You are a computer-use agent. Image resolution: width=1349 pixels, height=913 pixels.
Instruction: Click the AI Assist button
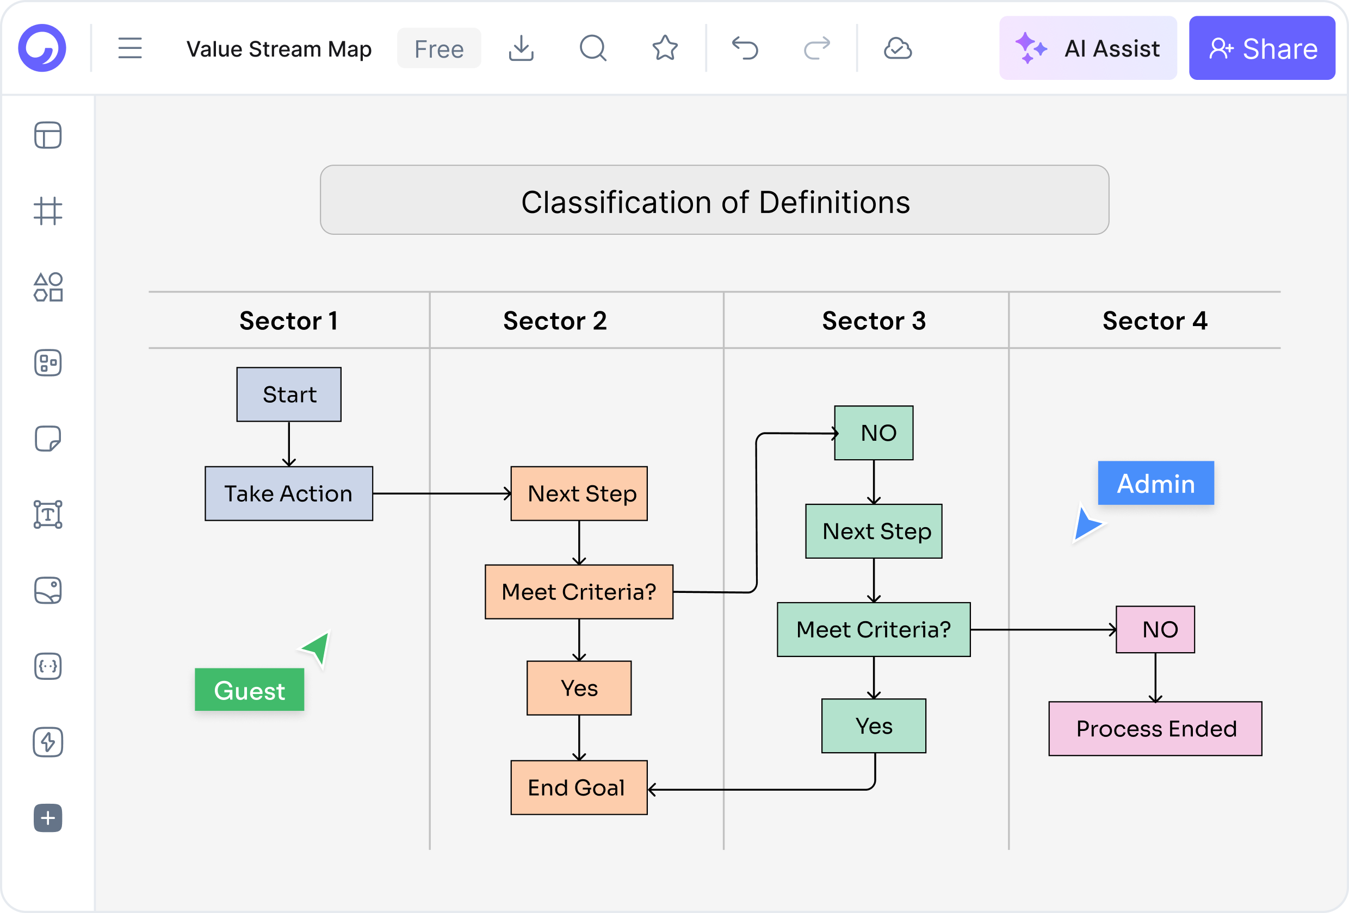pyautogui.click(x=1088, y=48)
